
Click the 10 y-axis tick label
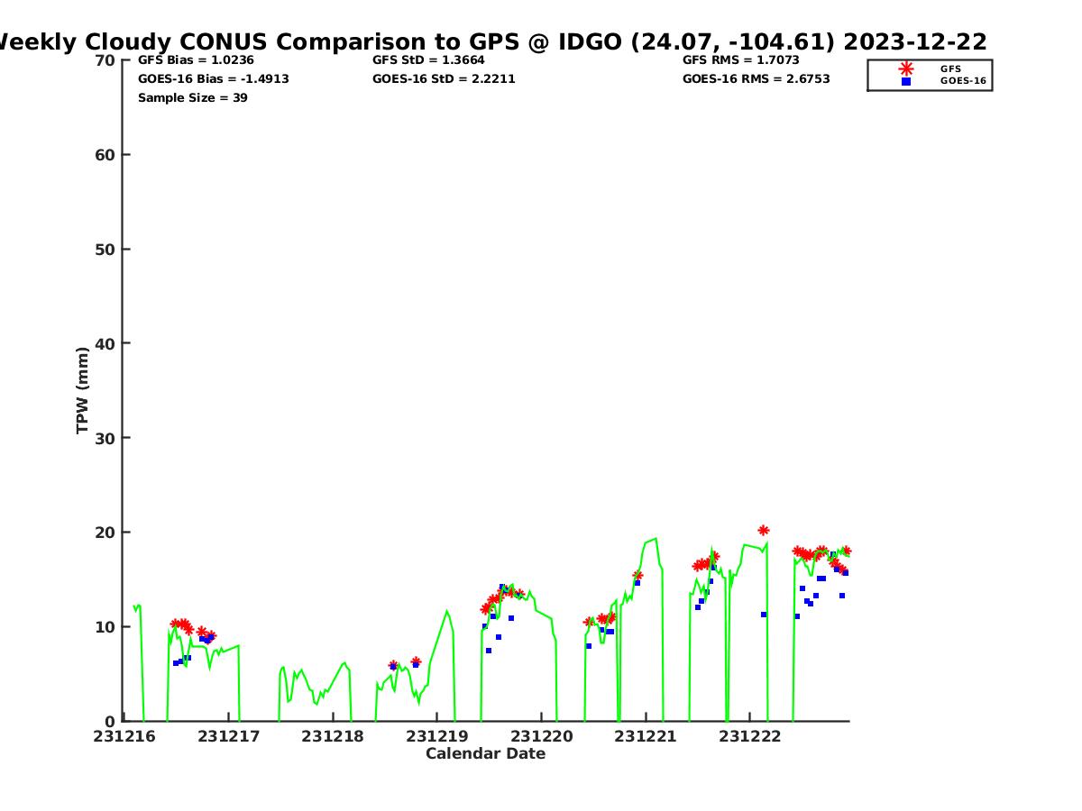click(105, 627)
